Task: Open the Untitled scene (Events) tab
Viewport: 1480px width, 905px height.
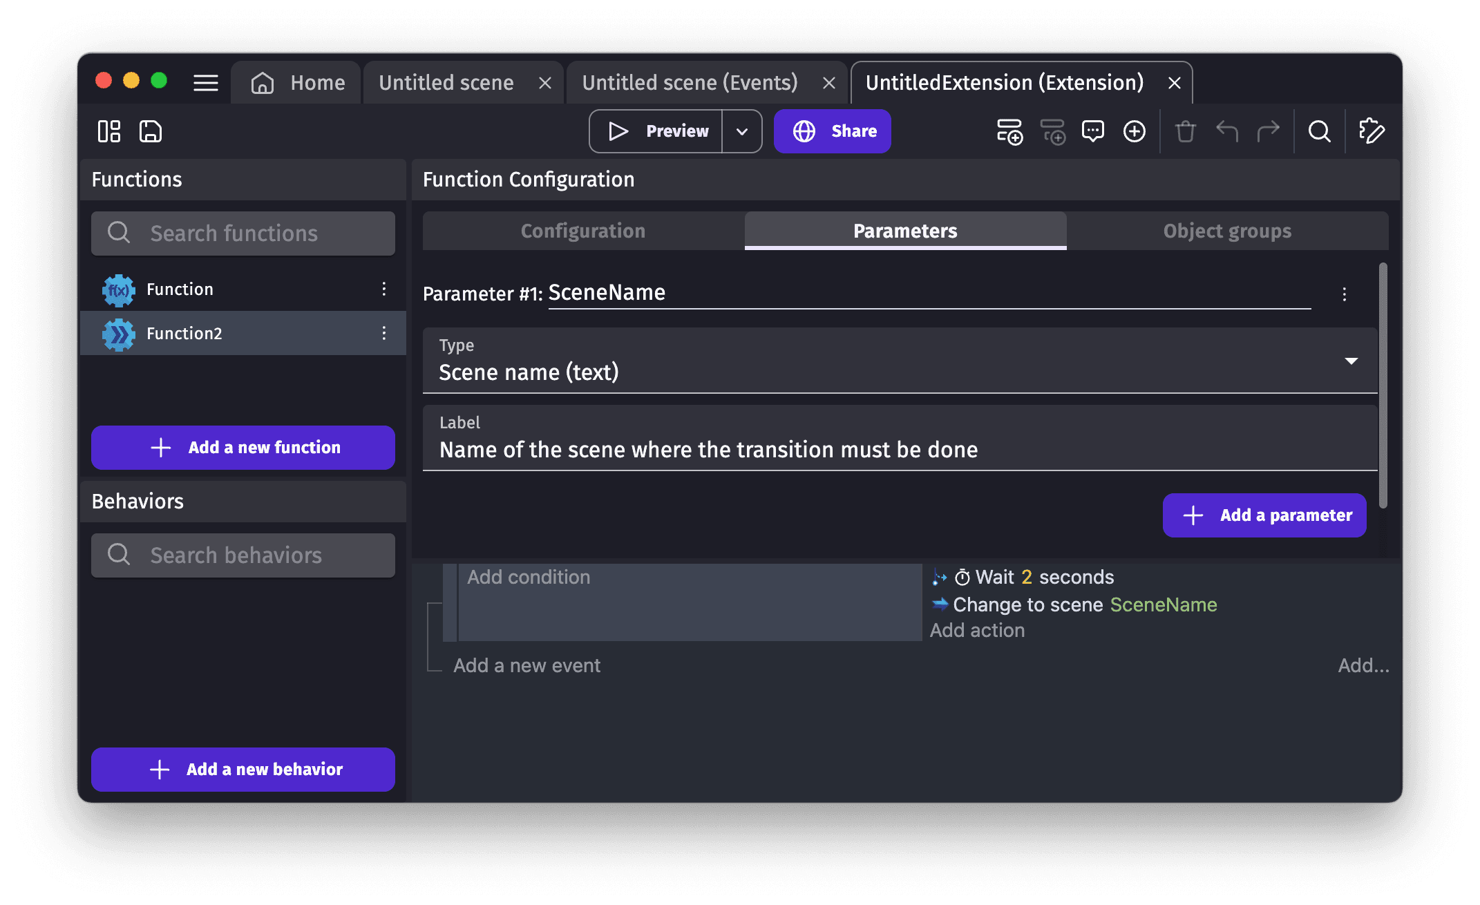Action: tap(690, 83)
